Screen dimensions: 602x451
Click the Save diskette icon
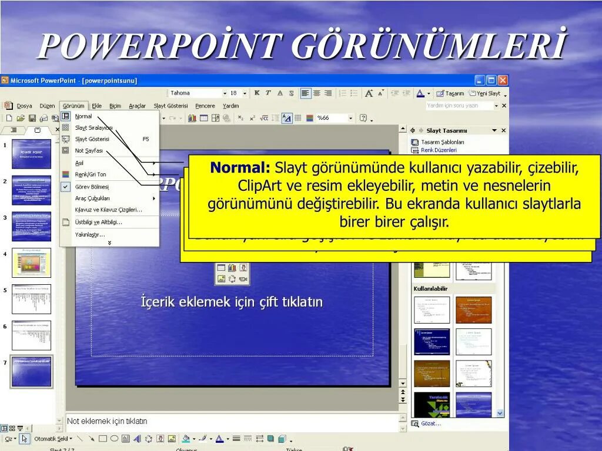(32, 118)
